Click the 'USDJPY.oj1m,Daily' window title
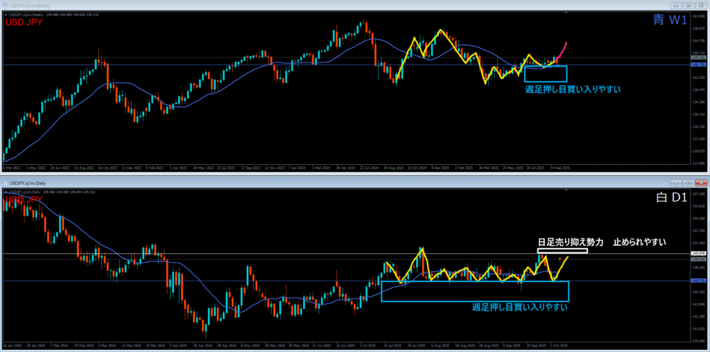The width and height of the screenshot is (710, 352). (x=28, y=183)
